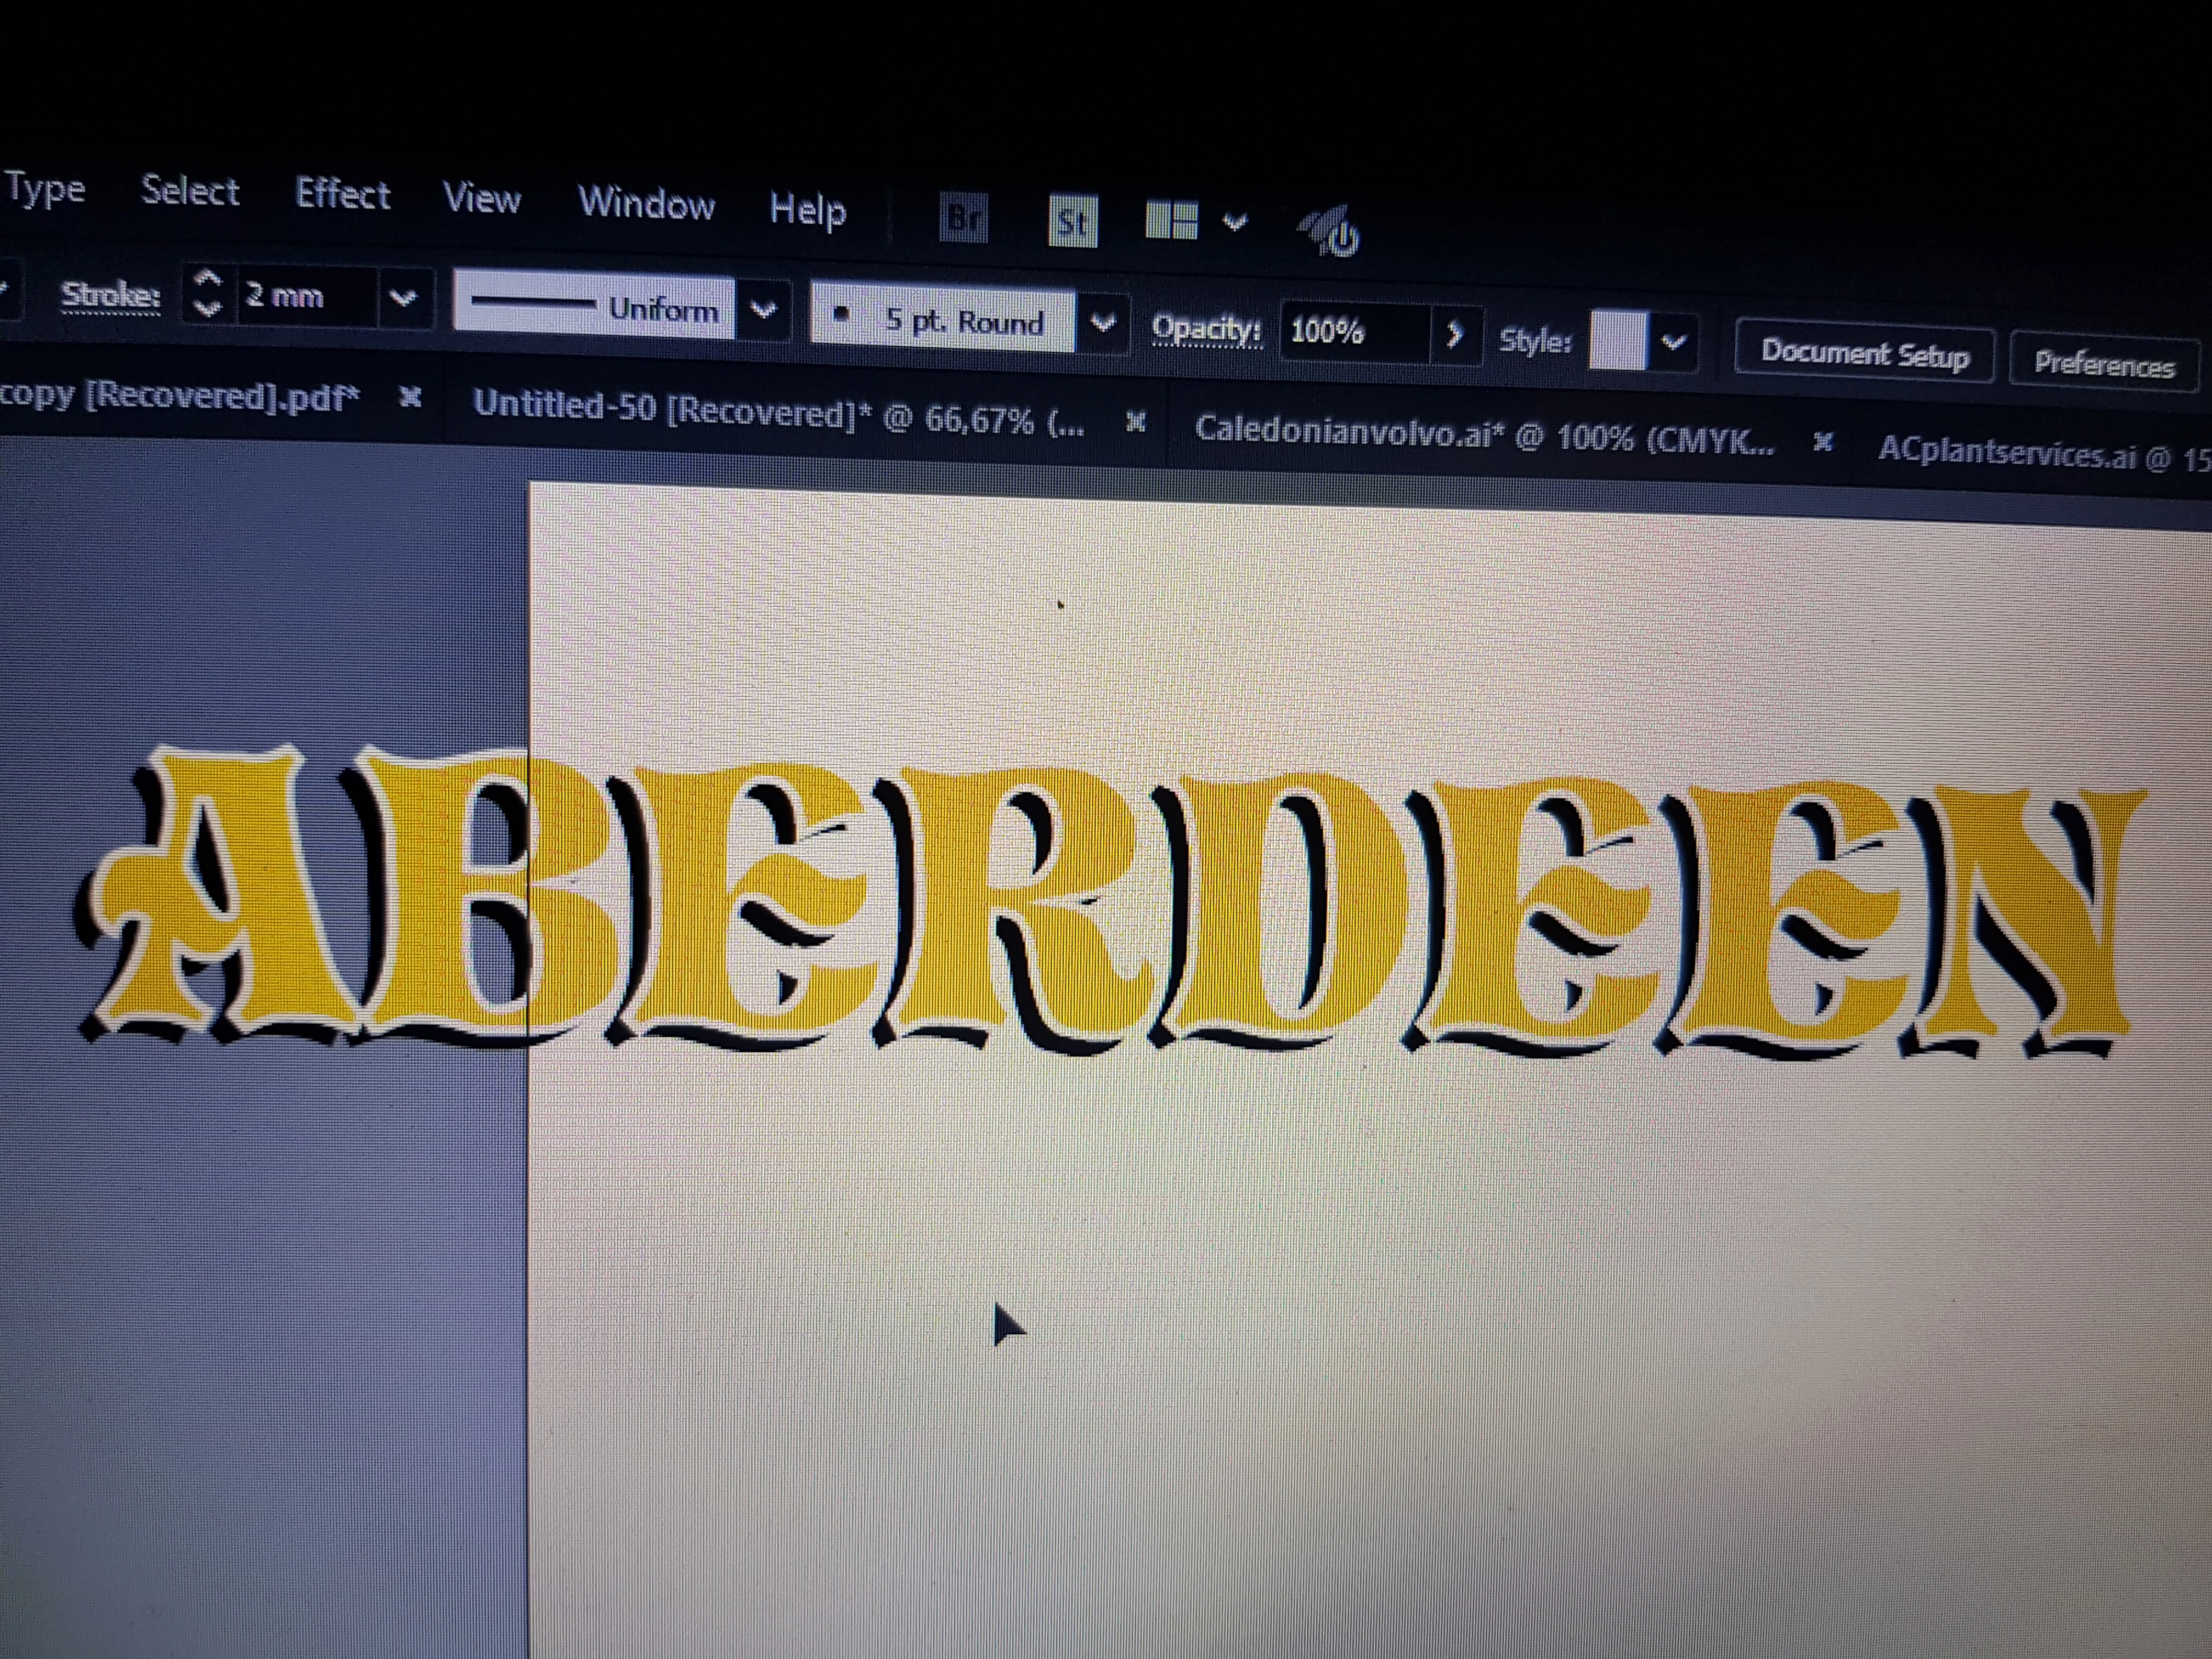Close the copy [Recovered].pdf tab
Image resolution: width=2212 pixels, height=1659 pixels.
click(x=410, y=397)
